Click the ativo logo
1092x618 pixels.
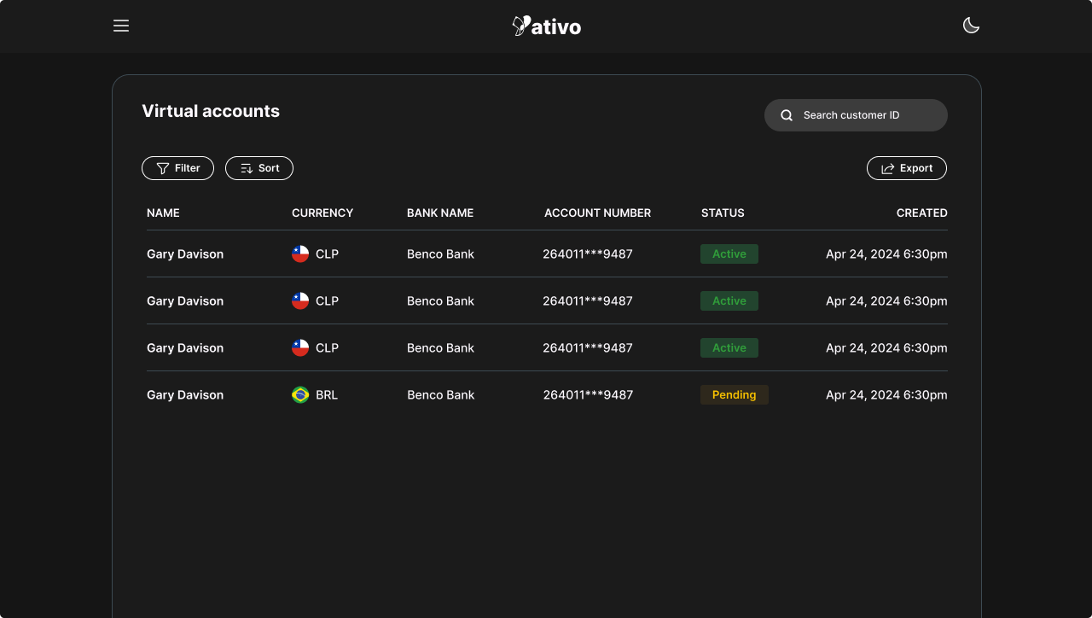click(x=546, y=26)
